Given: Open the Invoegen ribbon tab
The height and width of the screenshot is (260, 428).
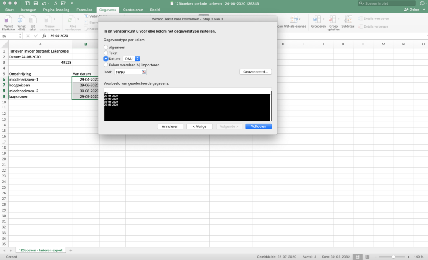Looking at the screenshot, I should tap(28, 10).
